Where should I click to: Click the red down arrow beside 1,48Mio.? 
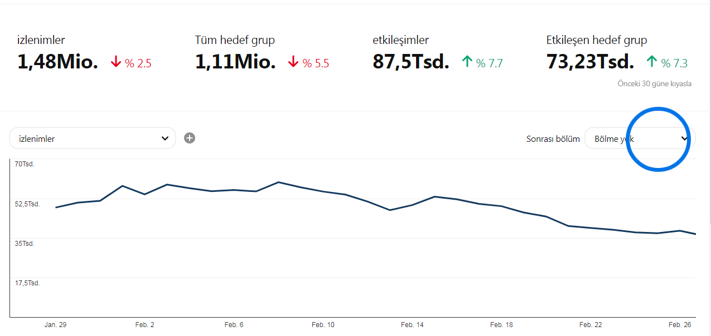pos(116,62)
